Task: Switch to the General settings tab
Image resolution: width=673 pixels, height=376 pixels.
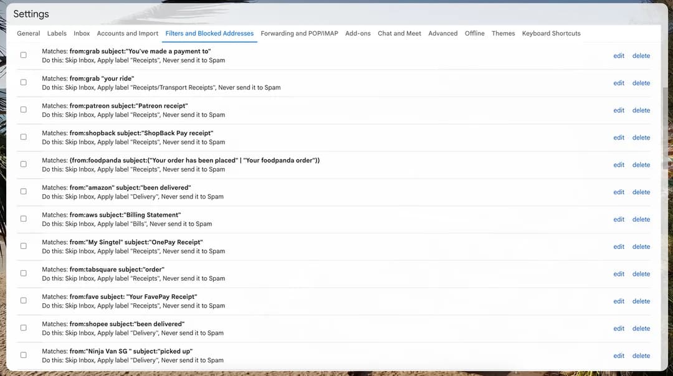Action: (x=28, y=33)
